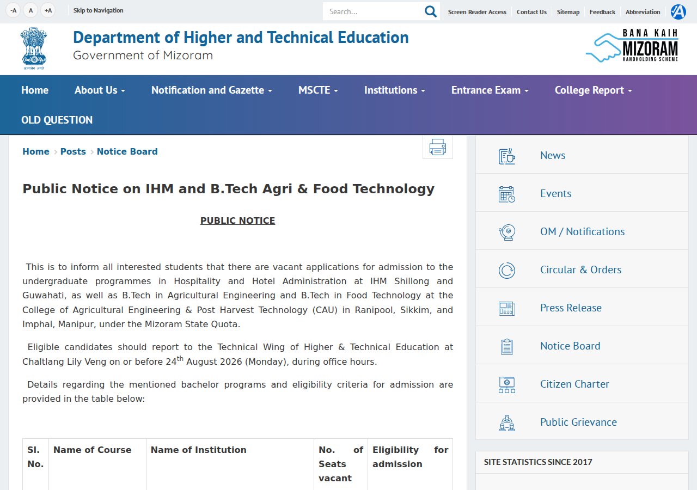The width and height of the screenshot is (697, 490).
Task: Click the search magnifier icon
Action: click(x=431, y=11)
